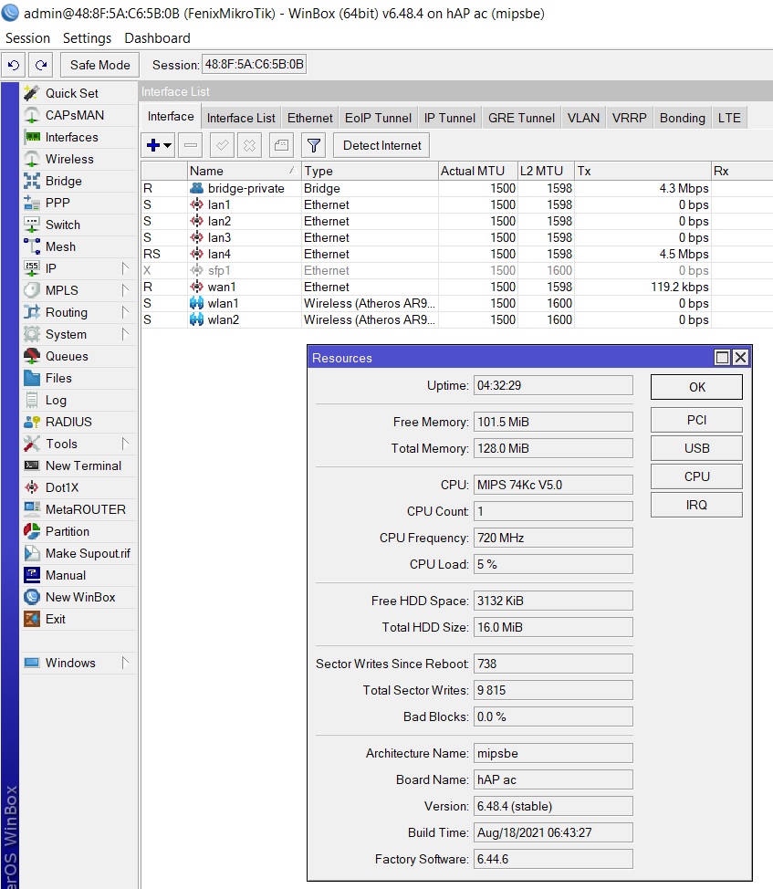Open the Queues sidebar item

tap(67, 357)
